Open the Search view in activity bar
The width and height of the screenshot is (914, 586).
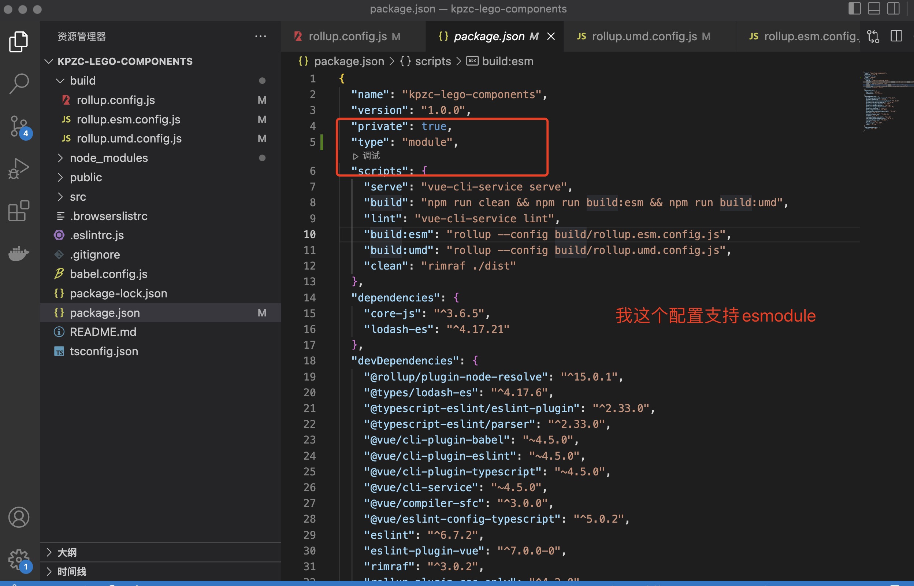point(19,84)
